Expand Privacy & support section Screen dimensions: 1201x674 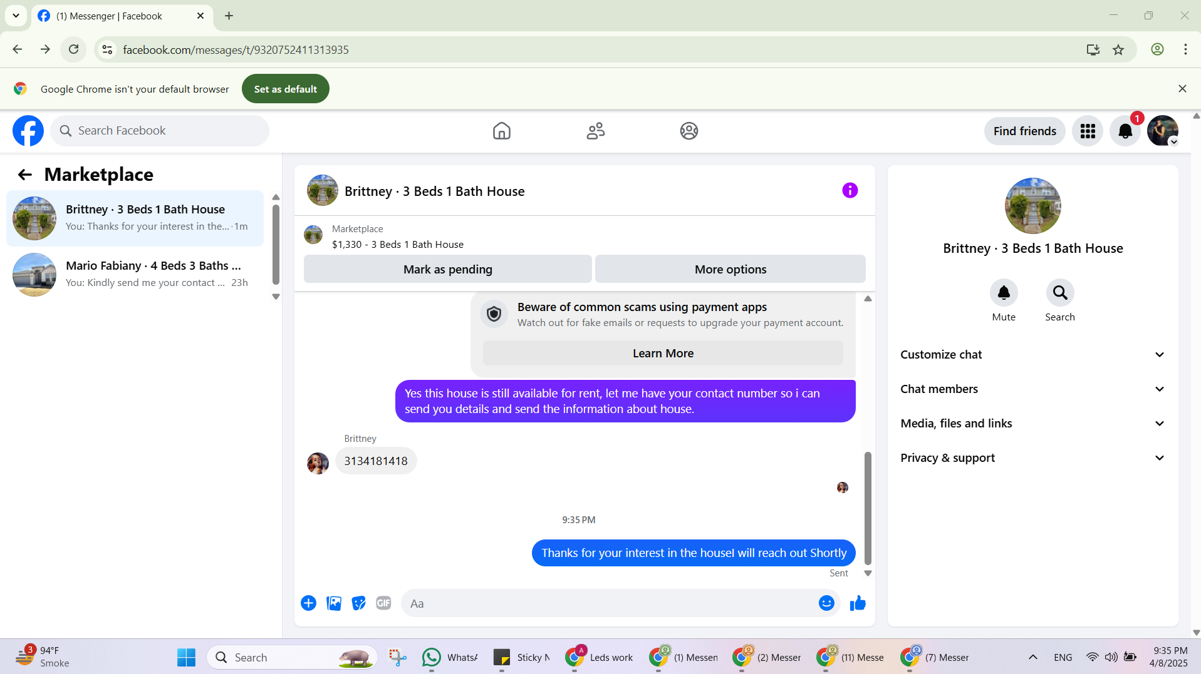pyautogui.click(x=1032, y=458)
